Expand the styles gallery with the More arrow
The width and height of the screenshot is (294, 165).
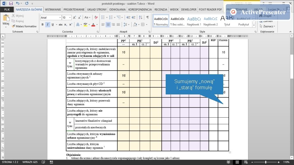(254, 25)
